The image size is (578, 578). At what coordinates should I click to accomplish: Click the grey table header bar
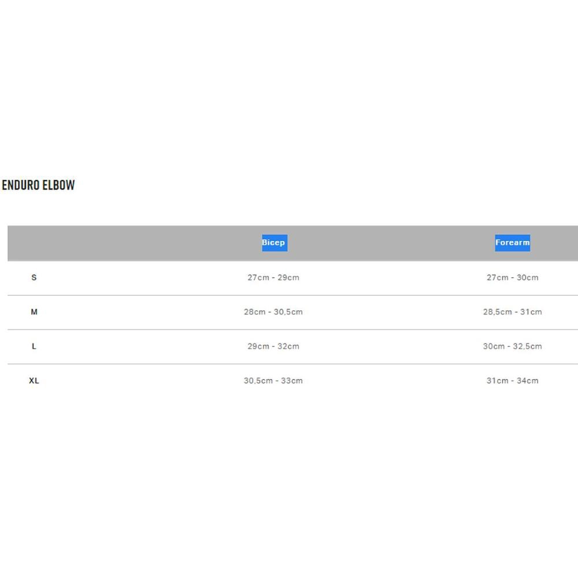[x=292, y=243]
